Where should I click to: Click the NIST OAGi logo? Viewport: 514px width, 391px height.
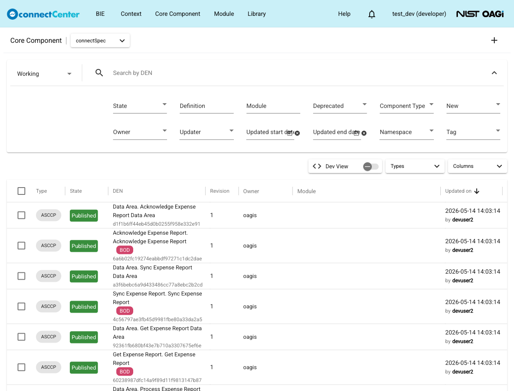coord(480,14)
